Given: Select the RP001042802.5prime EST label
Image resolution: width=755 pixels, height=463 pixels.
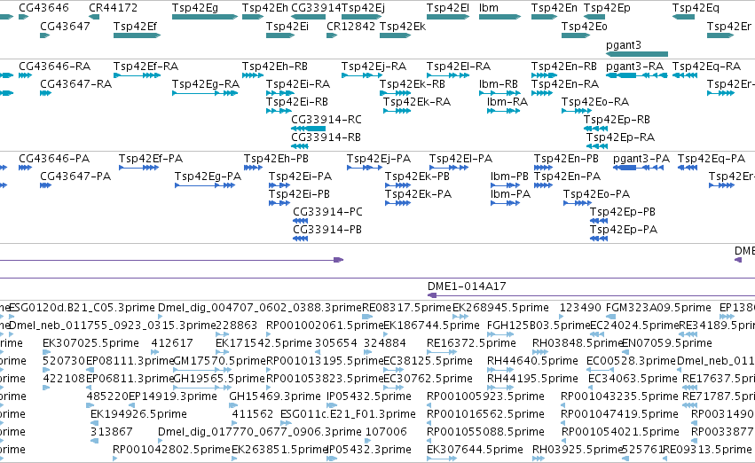Looking at the screenshot, I should pos(172,450).
